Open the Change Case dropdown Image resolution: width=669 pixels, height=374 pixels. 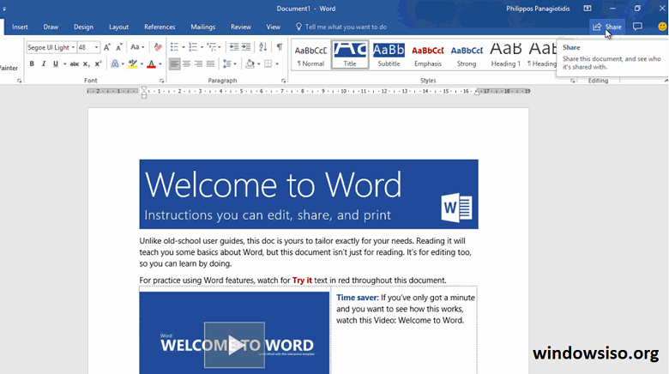pyautogui.click(x=137, y=47)
